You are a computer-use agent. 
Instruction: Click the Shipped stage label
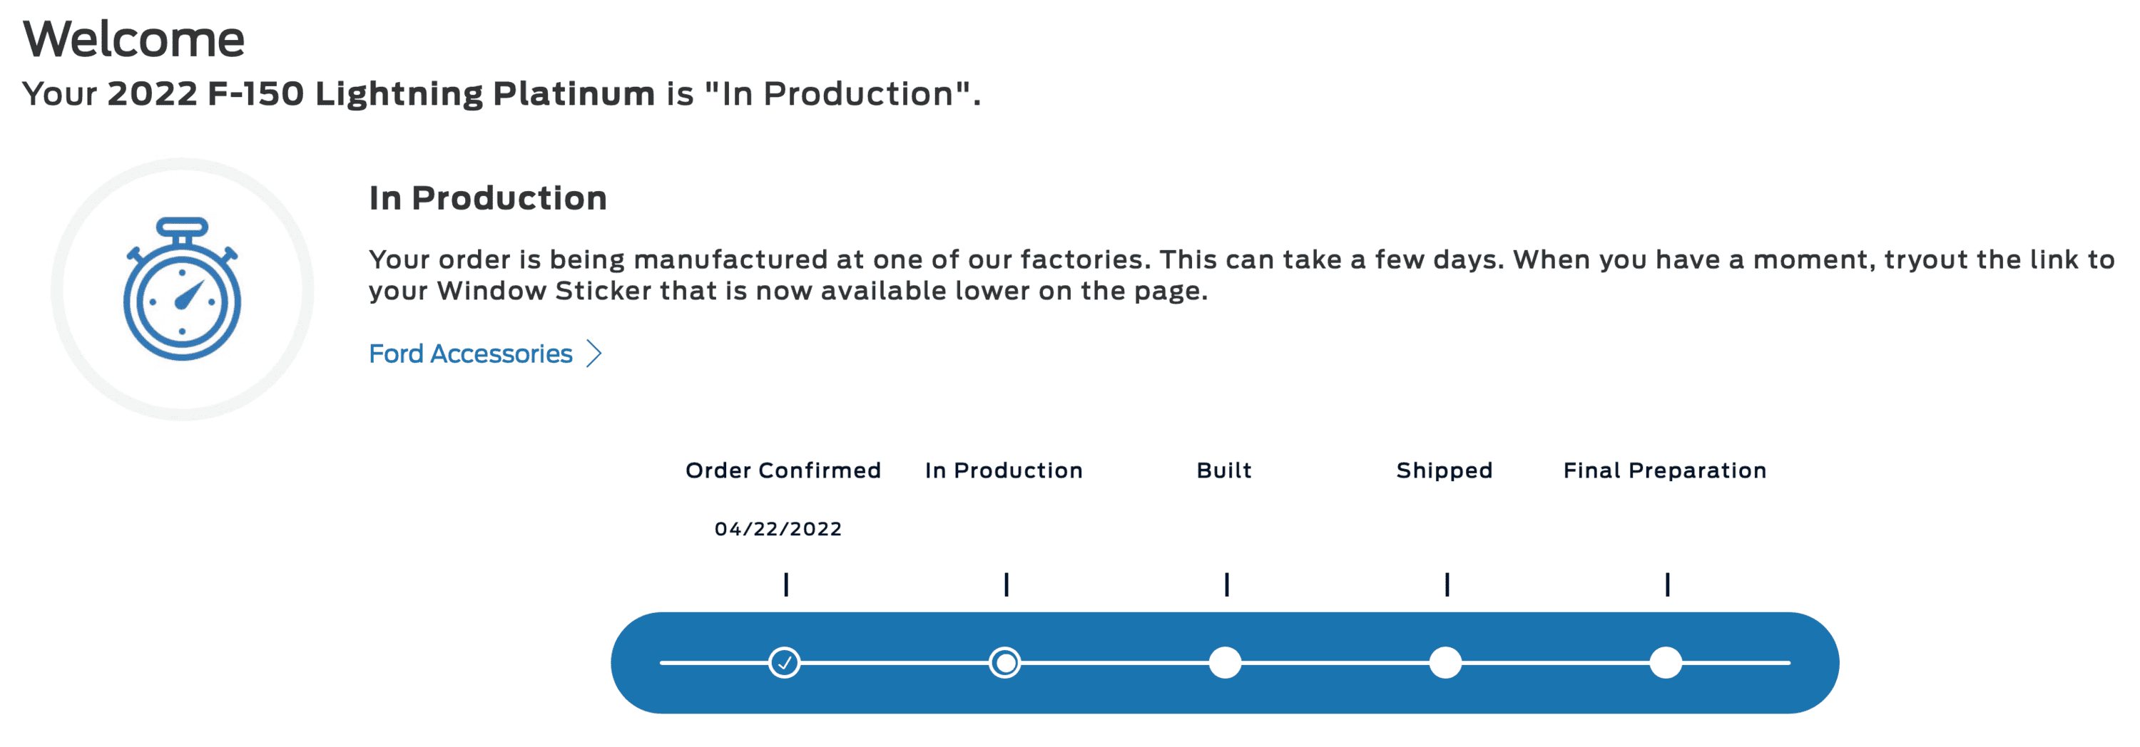coord(1444,470)
